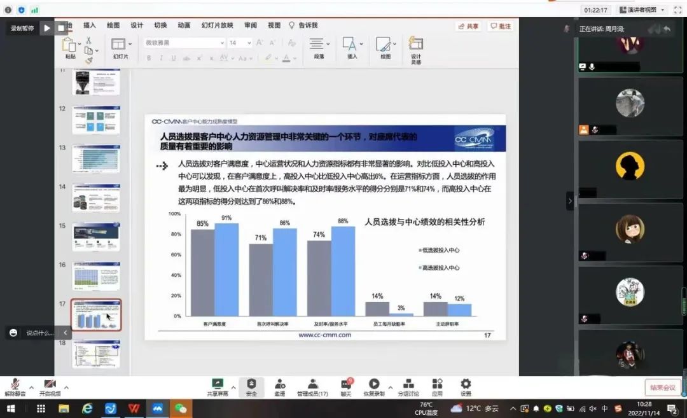Select slide 16 thumbnail
687x418 pixels.
(x=96, y=276)
